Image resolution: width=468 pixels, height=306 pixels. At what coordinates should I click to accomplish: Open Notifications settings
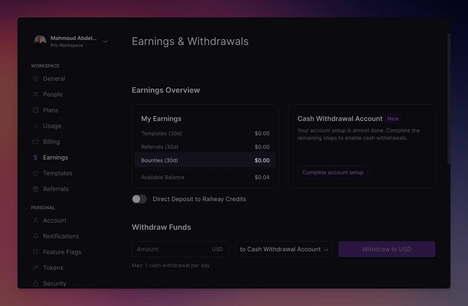[61, 236]
